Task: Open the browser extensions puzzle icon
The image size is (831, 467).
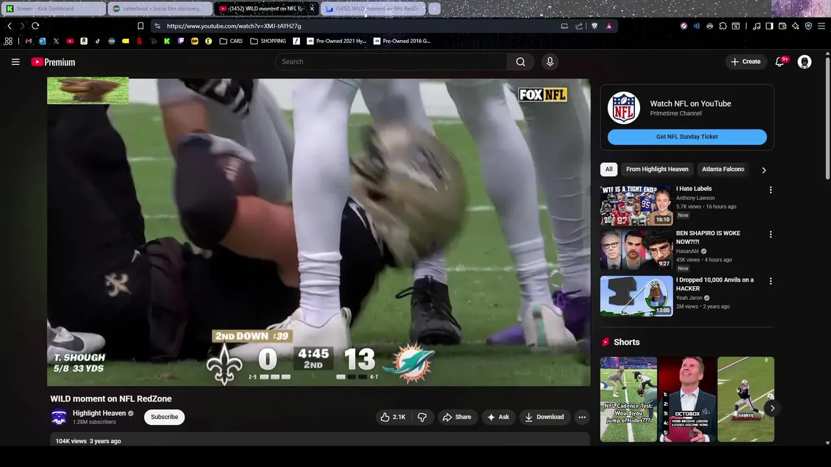Action: (x=723, y=26)
